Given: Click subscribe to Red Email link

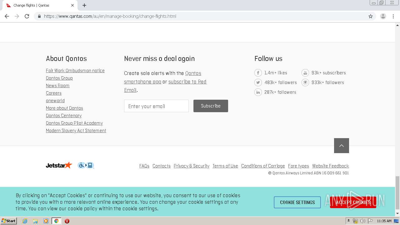Looking at the screenshot, I should [187, 82].
